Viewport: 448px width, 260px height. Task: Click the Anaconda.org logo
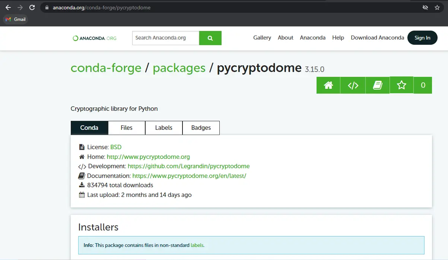95,38
